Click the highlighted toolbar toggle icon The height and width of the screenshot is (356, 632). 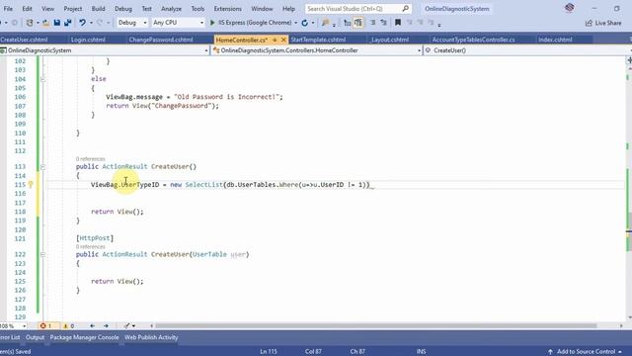(x=357, y=23)
